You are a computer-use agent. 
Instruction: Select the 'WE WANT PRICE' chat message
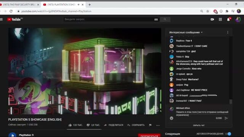coord(199,90)
